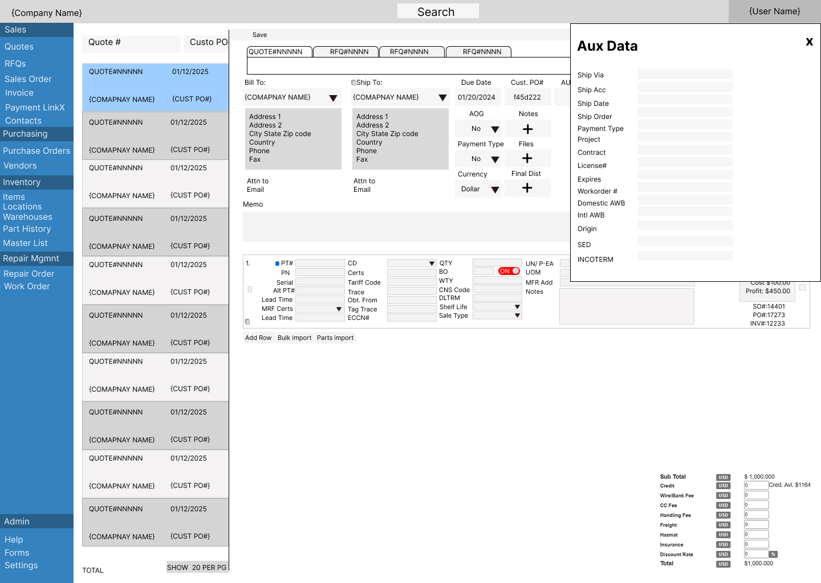Image resolution: width=821 pixels, height=583 pixels.
Task: Open the Ship To company dropdown
Action: click(442, 98)
